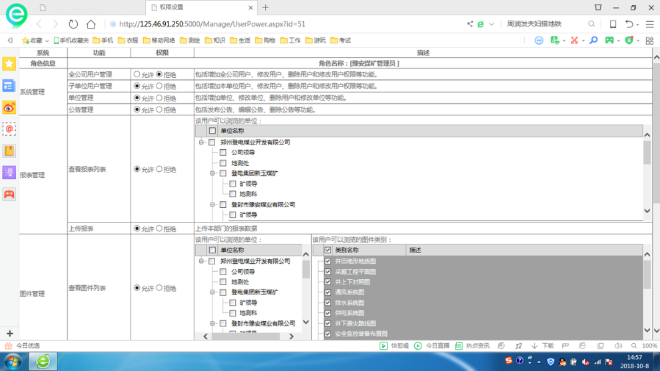Open the red game controller sidebar icon
This screenshot has height=371, width=660.
pyautogui.click(x=9, y=194)
